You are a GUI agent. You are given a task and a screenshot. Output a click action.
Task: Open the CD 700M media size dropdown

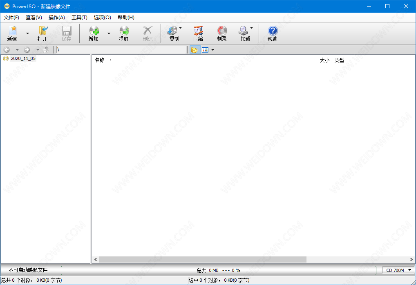pos(398,270)
